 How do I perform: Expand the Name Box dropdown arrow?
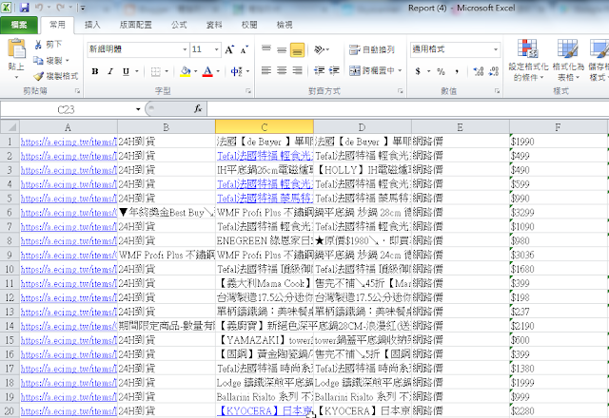click(138, 109)
